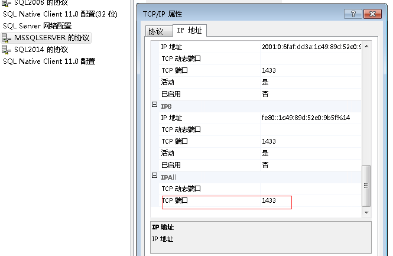
Task: Click the property grid scrollbar thumb
Action: click(x=366, y=186)
